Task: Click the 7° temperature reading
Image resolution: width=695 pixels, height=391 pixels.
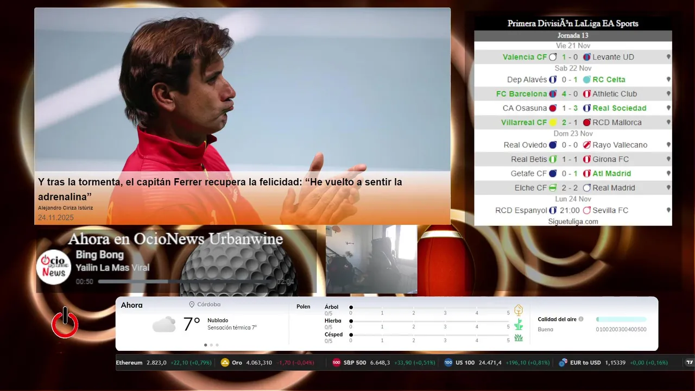Action: [192, 325]
